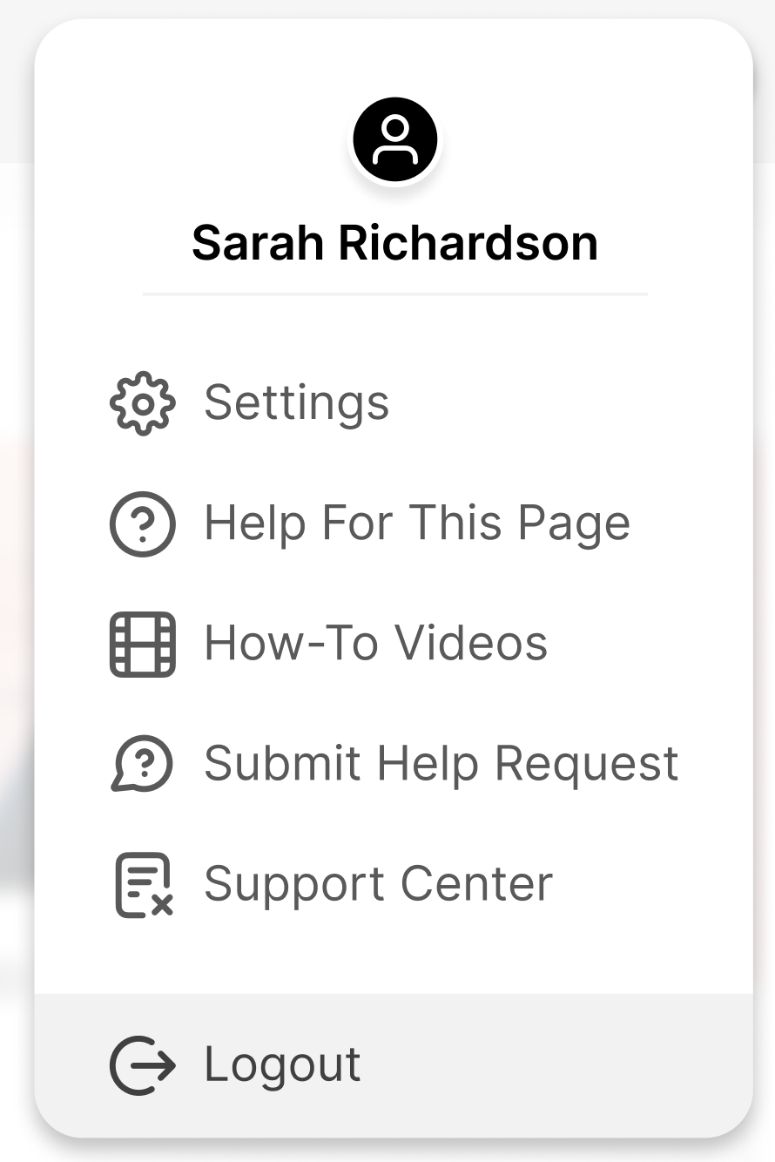Click the question mark circle icon
The width and height of the screenshot is (775, 1162).
[x=143, y=524]
